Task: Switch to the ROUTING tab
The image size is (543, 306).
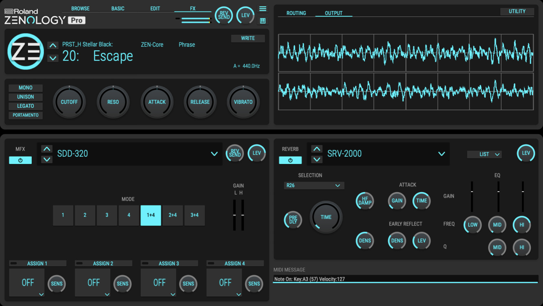Action: pos(296,13)
